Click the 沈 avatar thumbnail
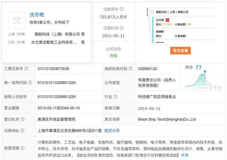227x160 pixels. point(17,20)
